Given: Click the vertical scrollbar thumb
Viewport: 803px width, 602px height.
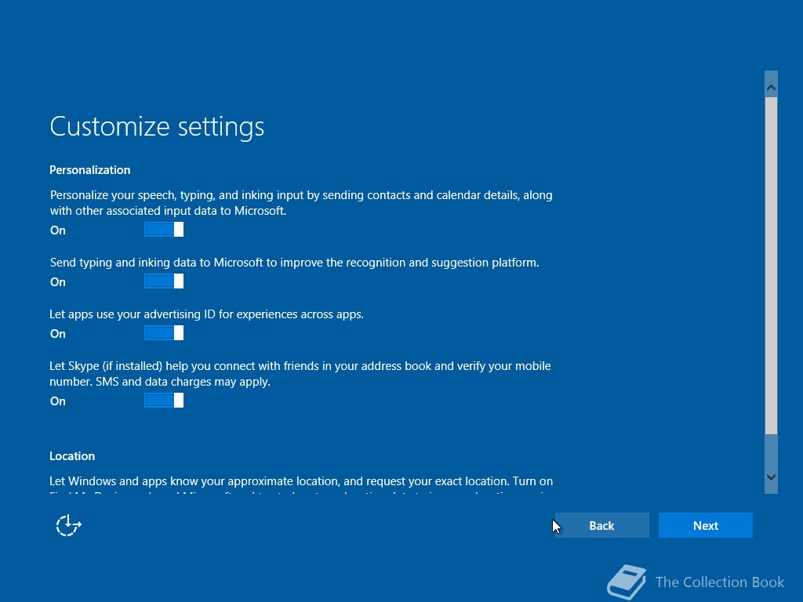Looking at the screenshot, I should click(771, 266).
